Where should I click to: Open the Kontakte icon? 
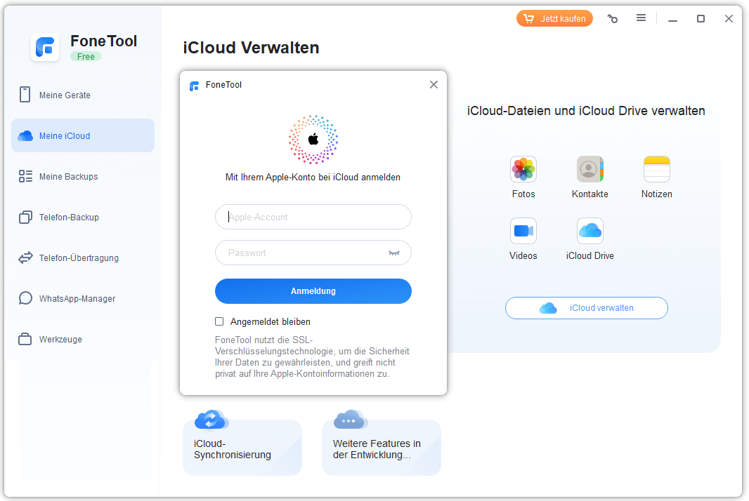(x=590, y=169)
